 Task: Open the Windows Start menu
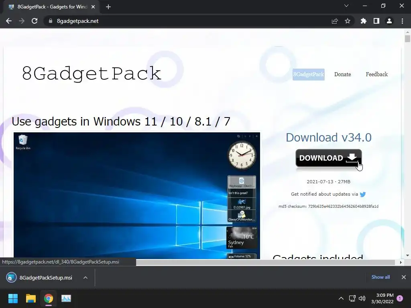13,298
